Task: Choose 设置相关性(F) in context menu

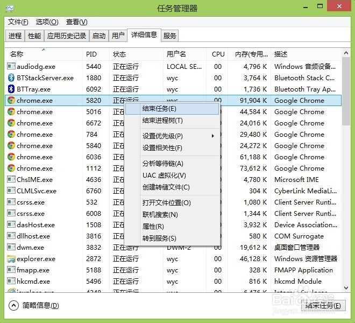Action: point(172,148)
